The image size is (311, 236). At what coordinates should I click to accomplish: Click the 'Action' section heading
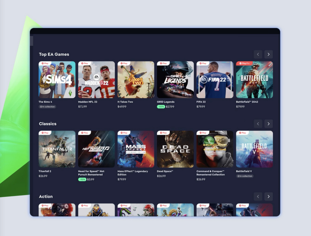46,196
